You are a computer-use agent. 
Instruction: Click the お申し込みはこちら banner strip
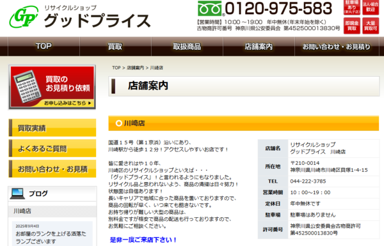click(68, 103)
